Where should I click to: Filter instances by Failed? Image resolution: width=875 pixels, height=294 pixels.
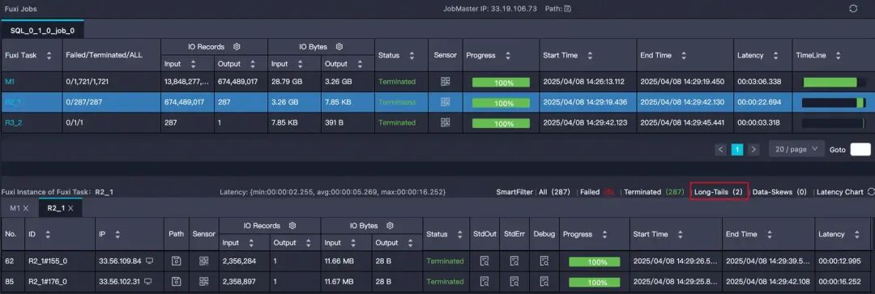[596, 192]
